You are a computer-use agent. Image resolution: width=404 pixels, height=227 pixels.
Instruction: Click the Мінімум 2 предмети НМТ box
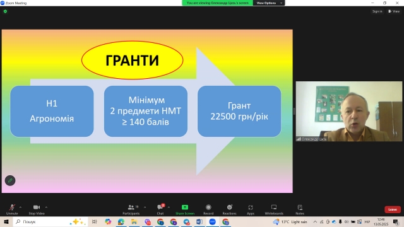pyautogui.click(x=146, y=111)
